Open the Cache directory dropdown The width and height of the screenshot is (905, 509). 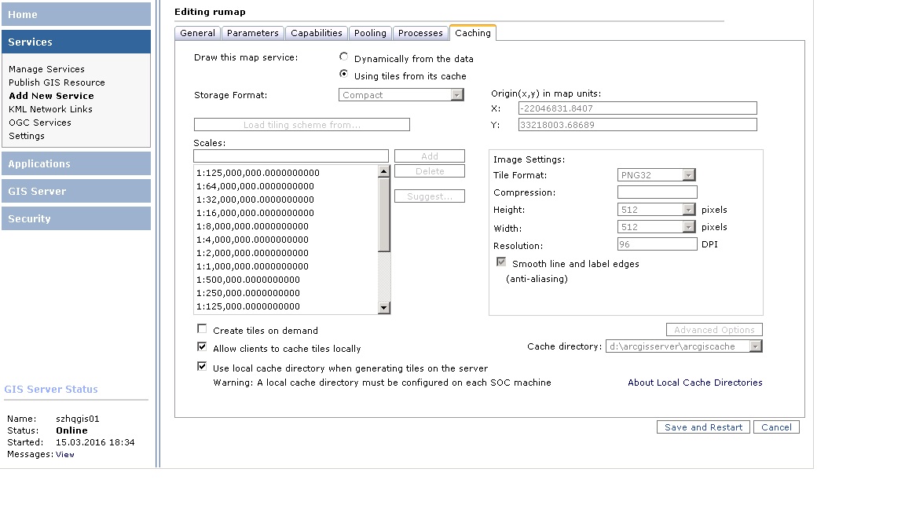(755, 346)
